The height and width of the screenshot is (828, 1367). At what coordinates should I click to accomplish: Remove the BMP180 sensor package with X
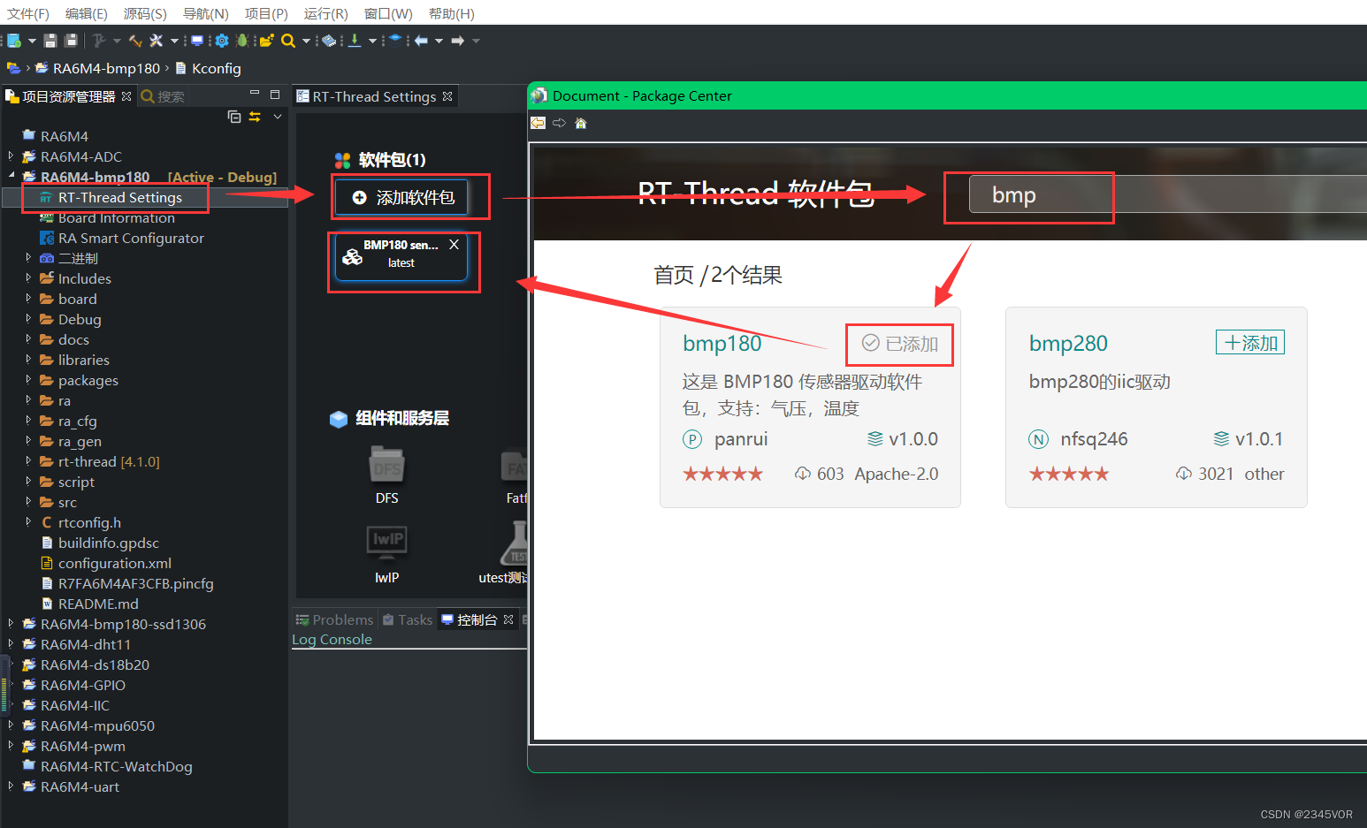[x=454, y=245]
